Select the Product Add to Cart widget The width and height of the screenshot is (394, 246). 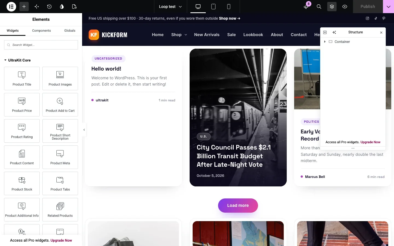pos(60,105)
